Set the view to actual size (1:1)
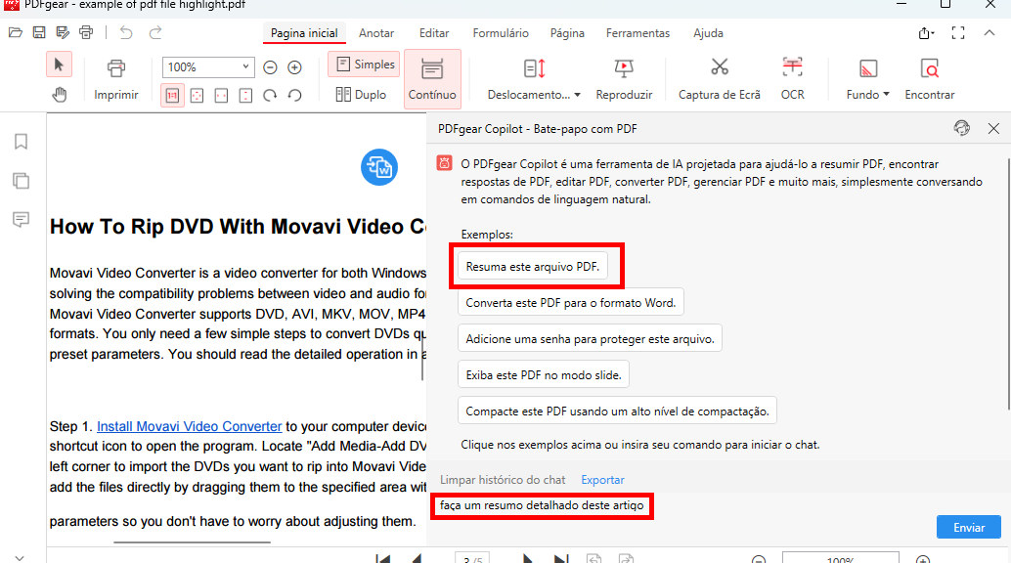Image resolution: width=1011 pixels, height=563 pixels. point(172,96)
